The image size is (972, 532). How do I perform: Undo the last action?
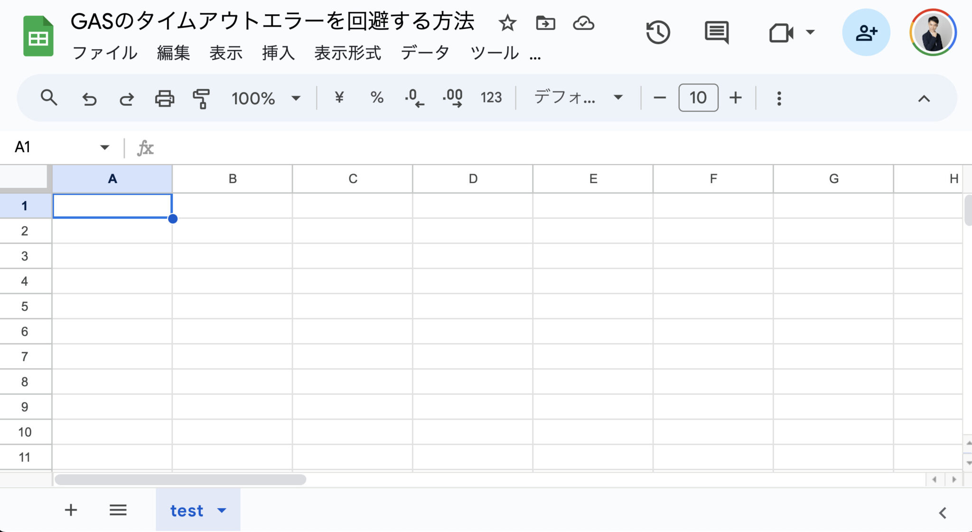pyautogui.click(x=89, y=98)
